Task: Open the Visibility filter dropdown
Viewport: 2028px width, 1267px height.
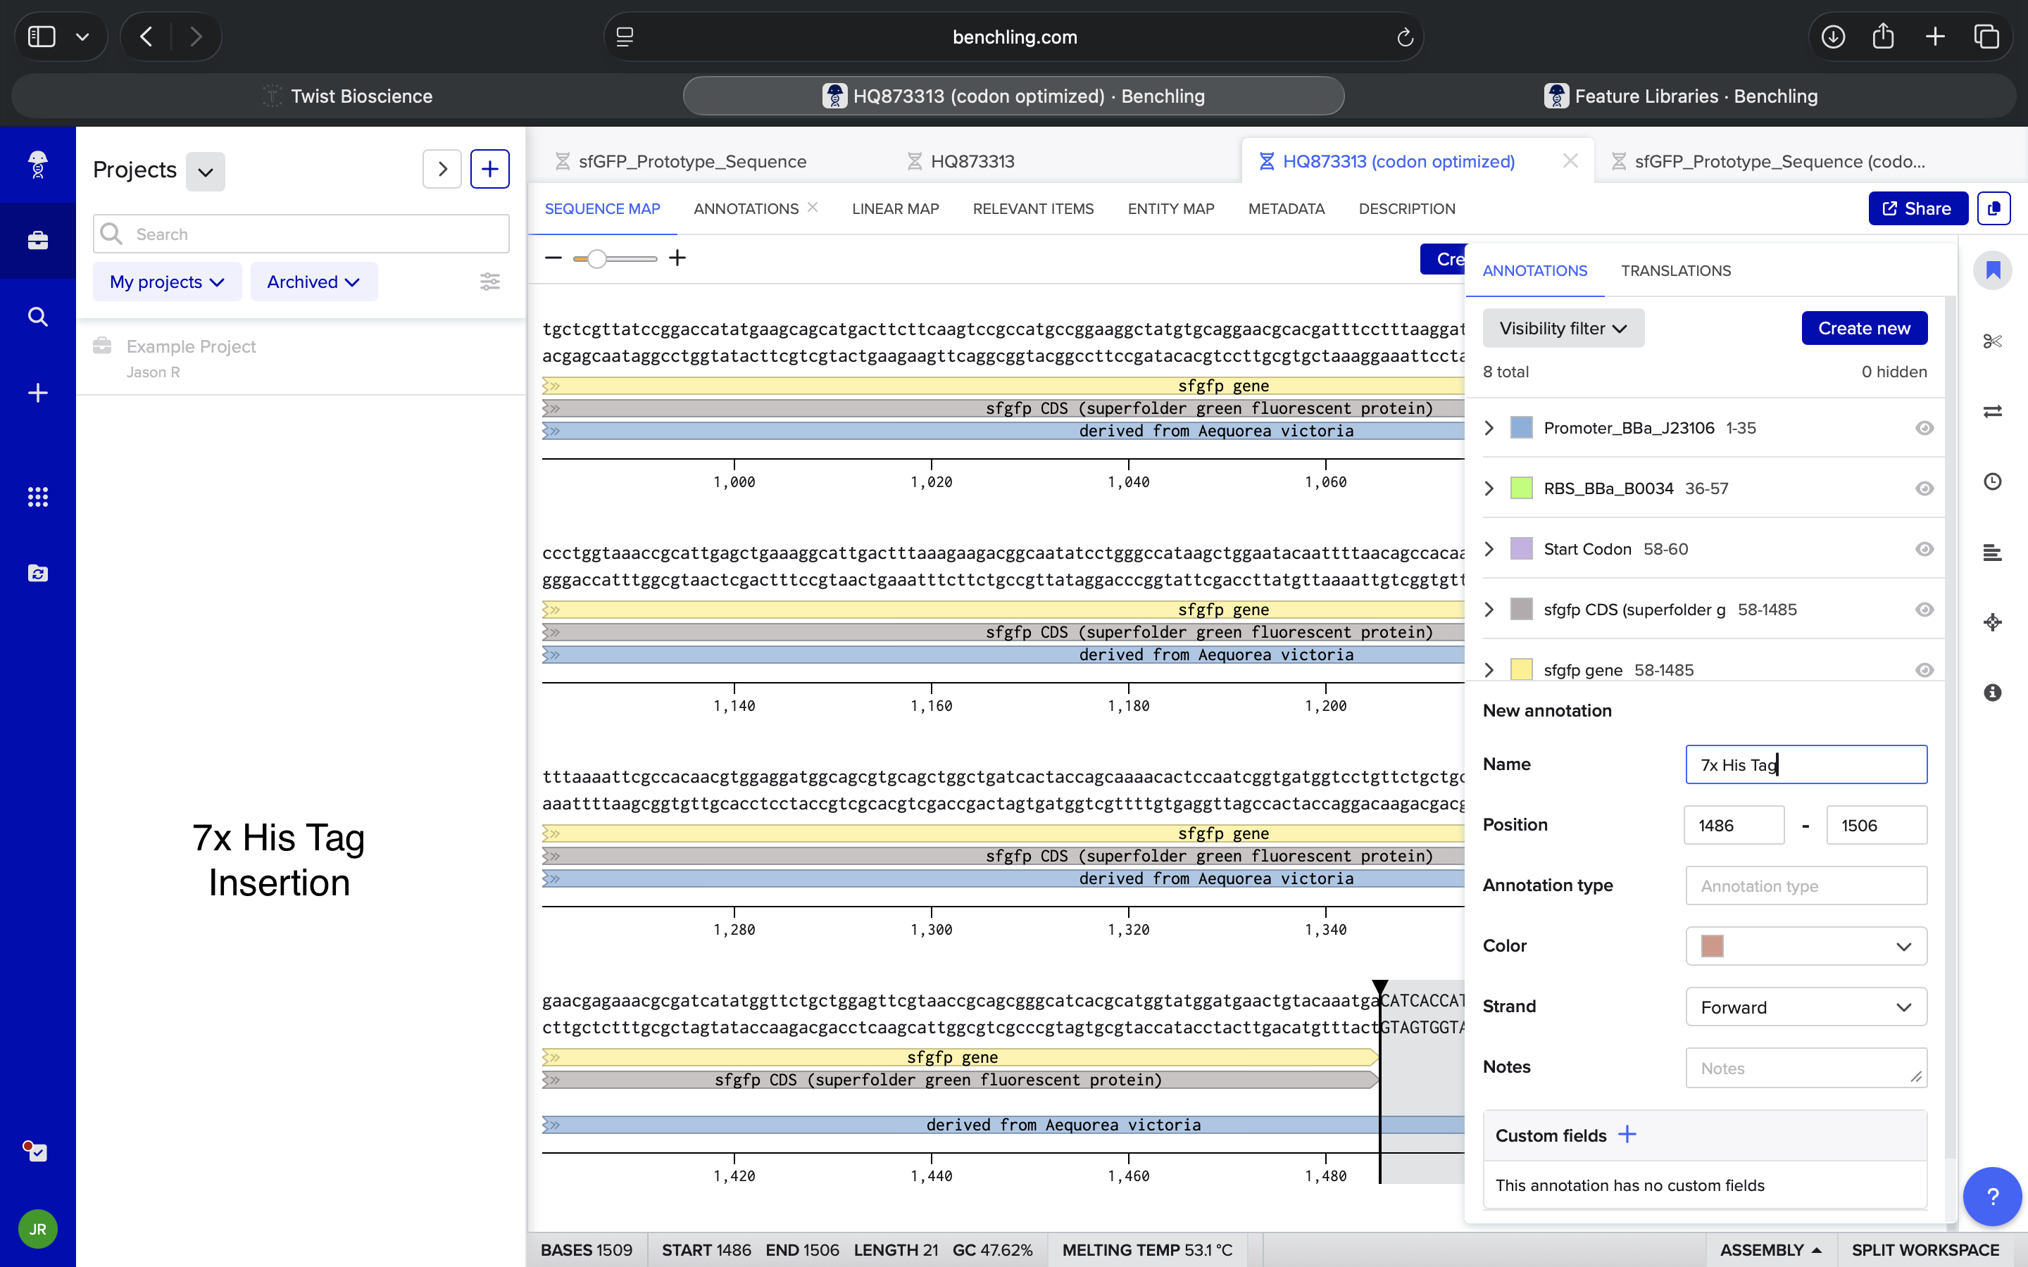Action: [x=1563, y=329]
